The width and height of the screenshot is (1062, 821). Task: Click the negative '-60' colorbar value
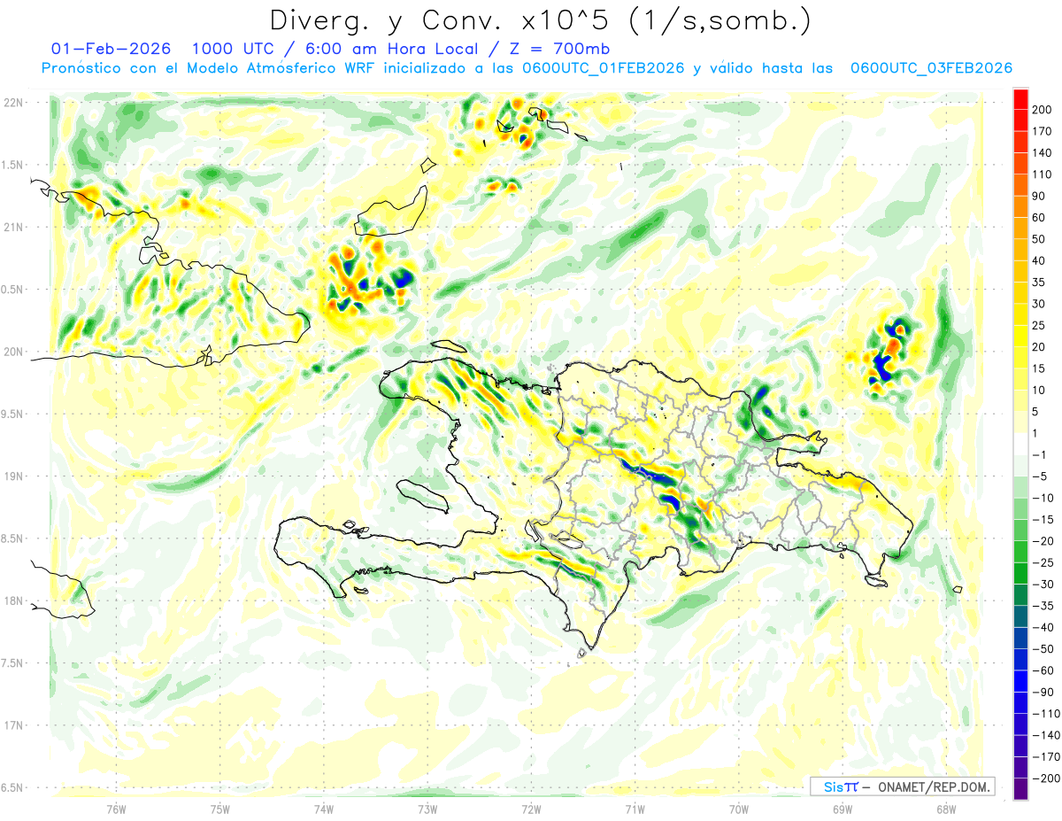(1043, 671)
